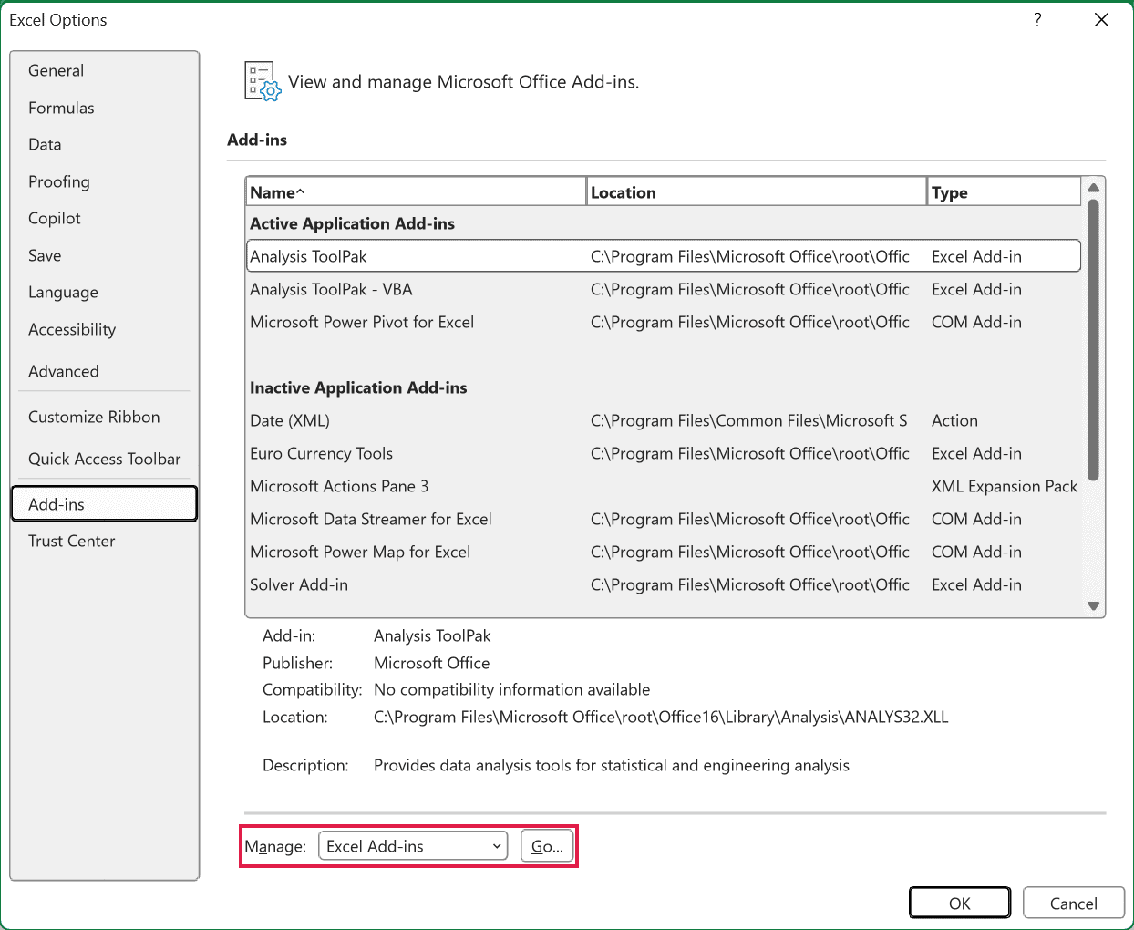Open the General options category
This screenshot has width=1134, height=930.
(x=104, y=70)
